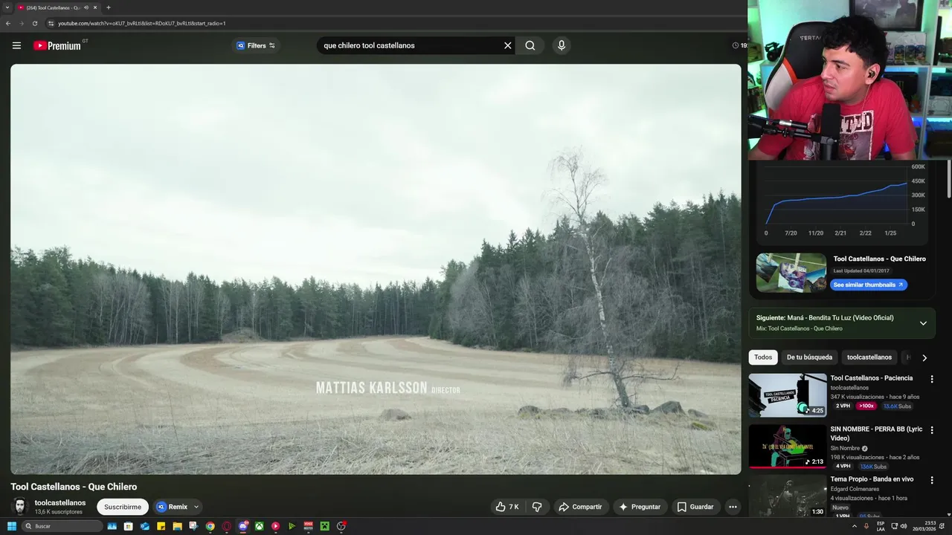
Task: Open Sticky Notes from the taskbar
Action: tap(161, 526)
